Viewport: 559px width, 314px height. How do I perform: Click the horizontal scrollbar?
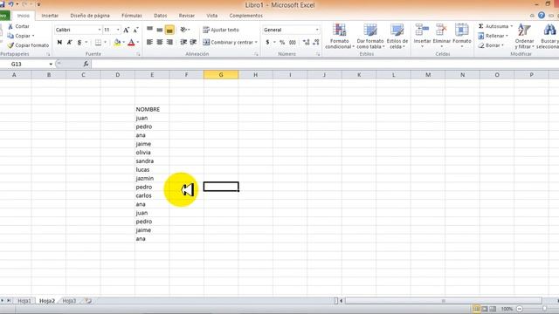tap(443, 301)
